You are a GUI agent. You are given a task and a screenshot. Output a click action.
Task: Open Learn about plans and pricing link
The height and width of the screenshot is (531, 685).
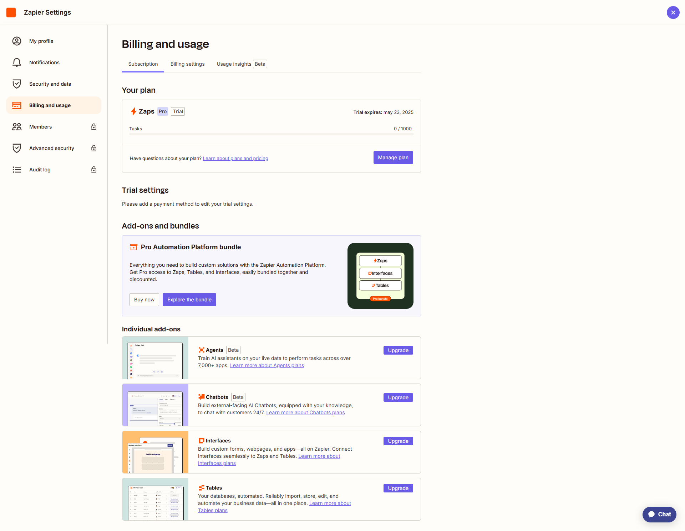click(235, 159)
